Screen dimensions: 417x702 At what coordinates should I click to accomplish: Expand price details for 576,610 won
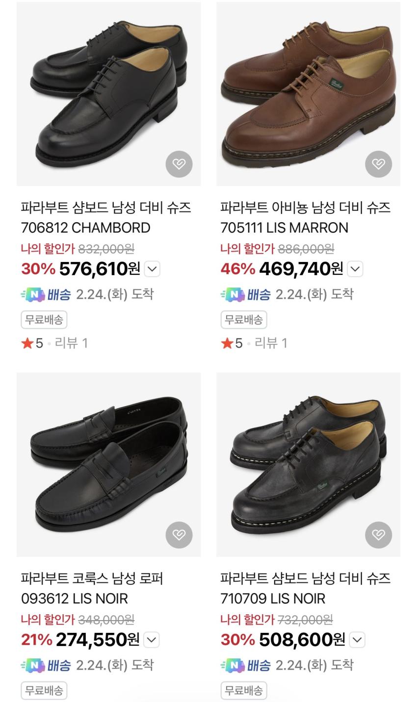point(153,269)
